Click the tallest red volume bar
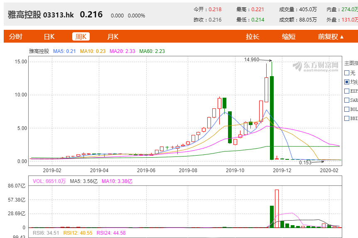Viewport: 358px width, 238px height. [x=277, y=209]
